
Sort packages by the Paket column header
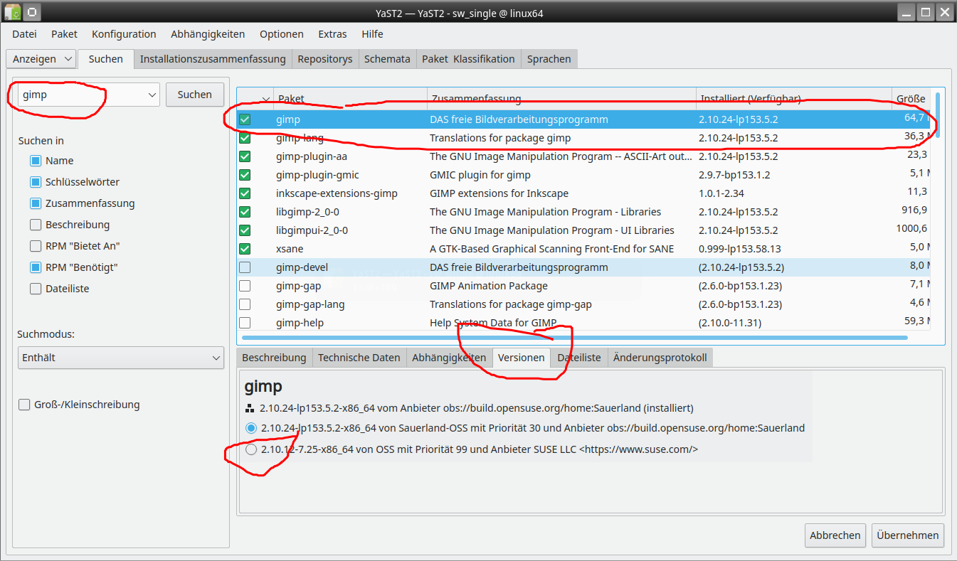point(350,99)
